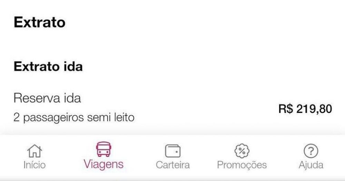Screen dimensions: 345x181
Task: Tap the Ajuda question mark icon
Action: 311,151
